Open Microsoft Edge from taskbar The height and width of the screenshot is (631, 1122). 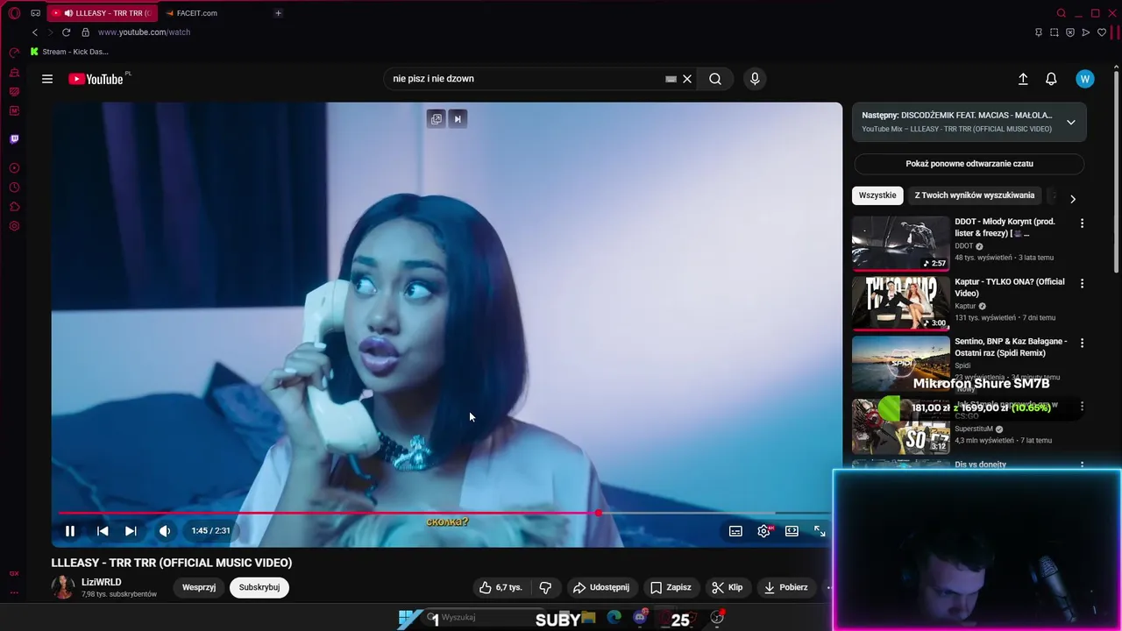[x=614, y=618]
